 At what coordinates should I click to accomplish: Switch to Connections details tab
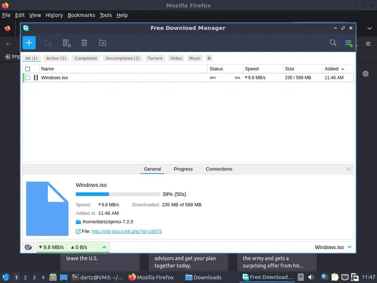[219, 169]
